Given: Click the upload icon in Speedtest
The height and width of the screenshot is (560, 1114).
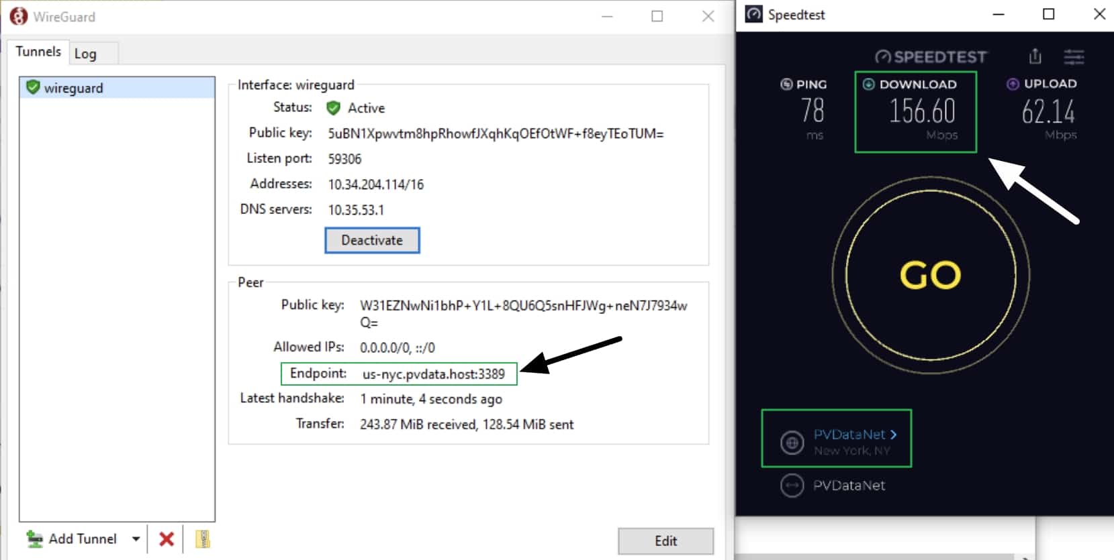Looking at the screenshot, I should click(x=1013, y=84).
